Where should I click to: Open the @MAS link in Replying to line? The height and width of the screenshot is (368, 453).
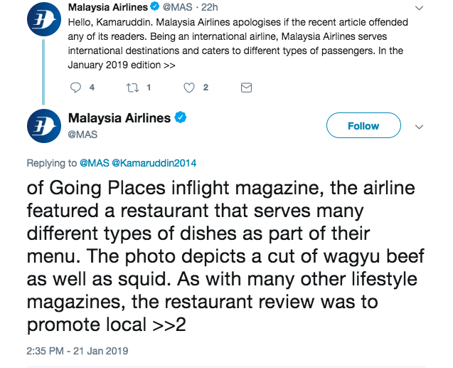pos(93,163)
